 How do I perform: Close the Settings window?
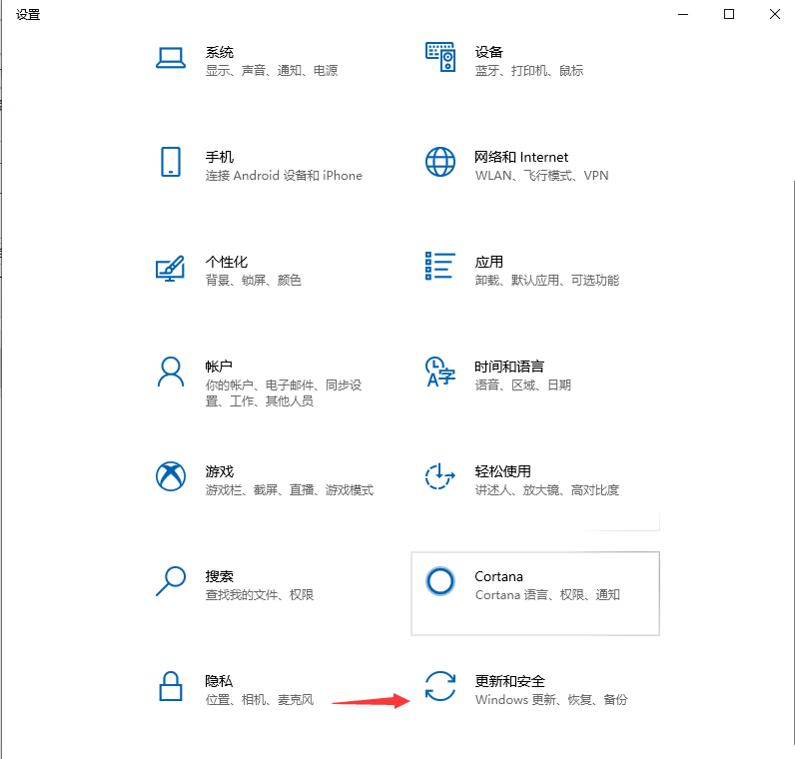774,14
